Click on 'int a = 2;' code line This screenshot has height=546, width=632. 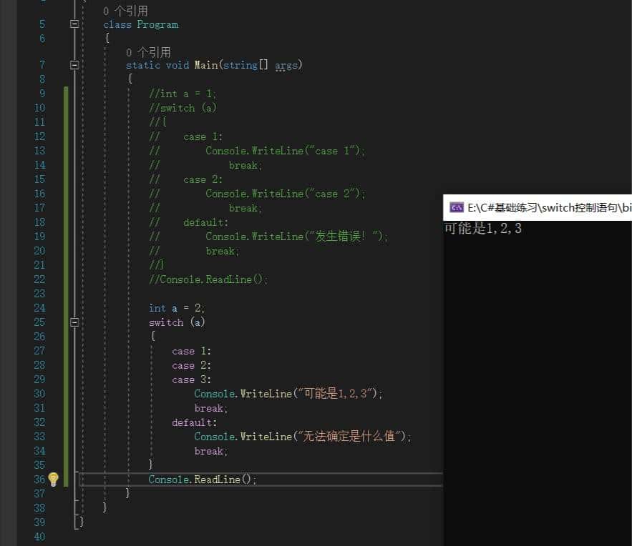point(177,308)
